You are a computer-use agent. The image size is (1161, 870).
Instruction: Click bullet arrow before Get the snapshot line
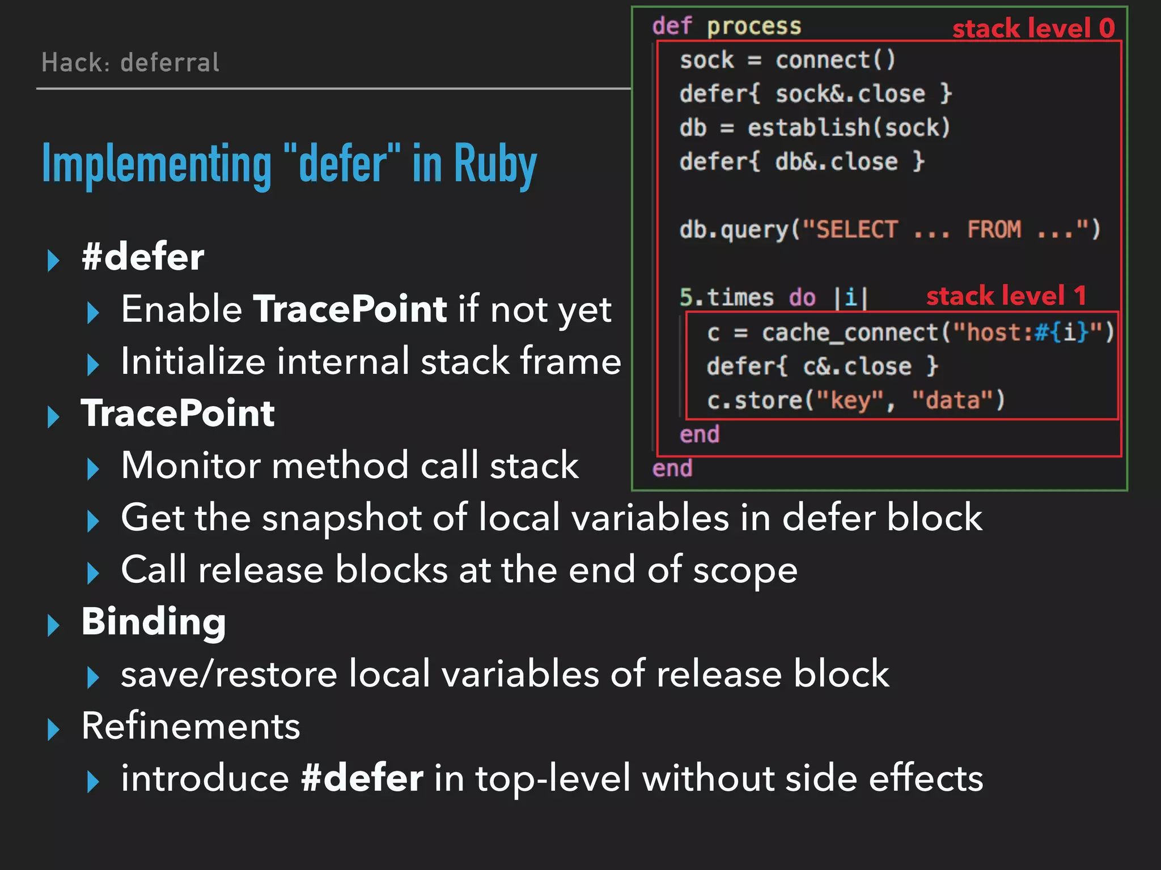[93, 521]
